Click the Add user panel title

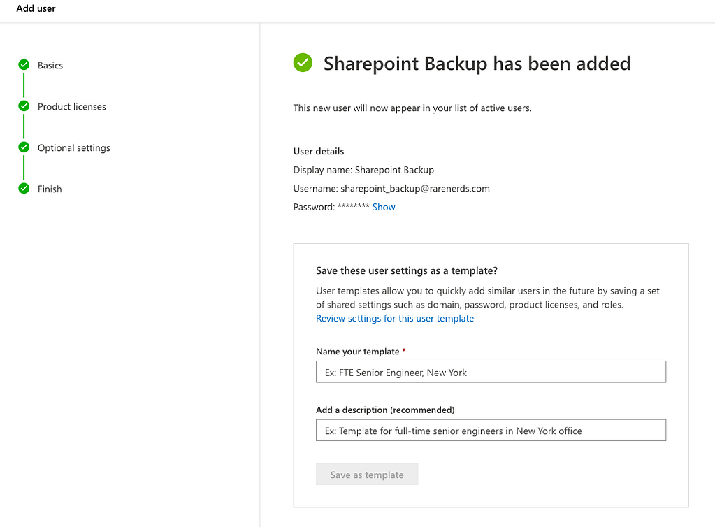36,8
